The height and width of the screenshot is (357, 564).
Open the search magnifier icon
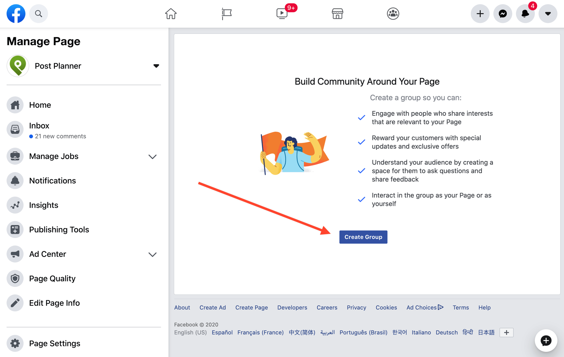pyautogui.click(x=39, y=14)
